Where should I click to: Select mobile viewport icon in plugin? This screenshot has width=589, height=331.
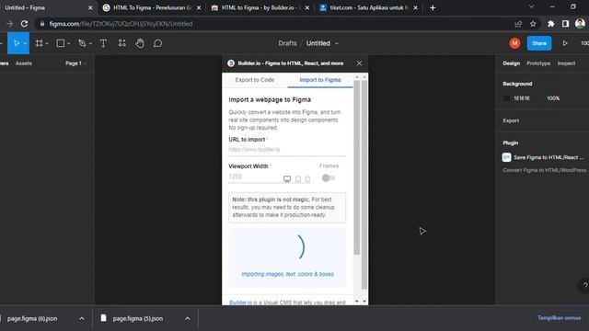tap(307, 179)
